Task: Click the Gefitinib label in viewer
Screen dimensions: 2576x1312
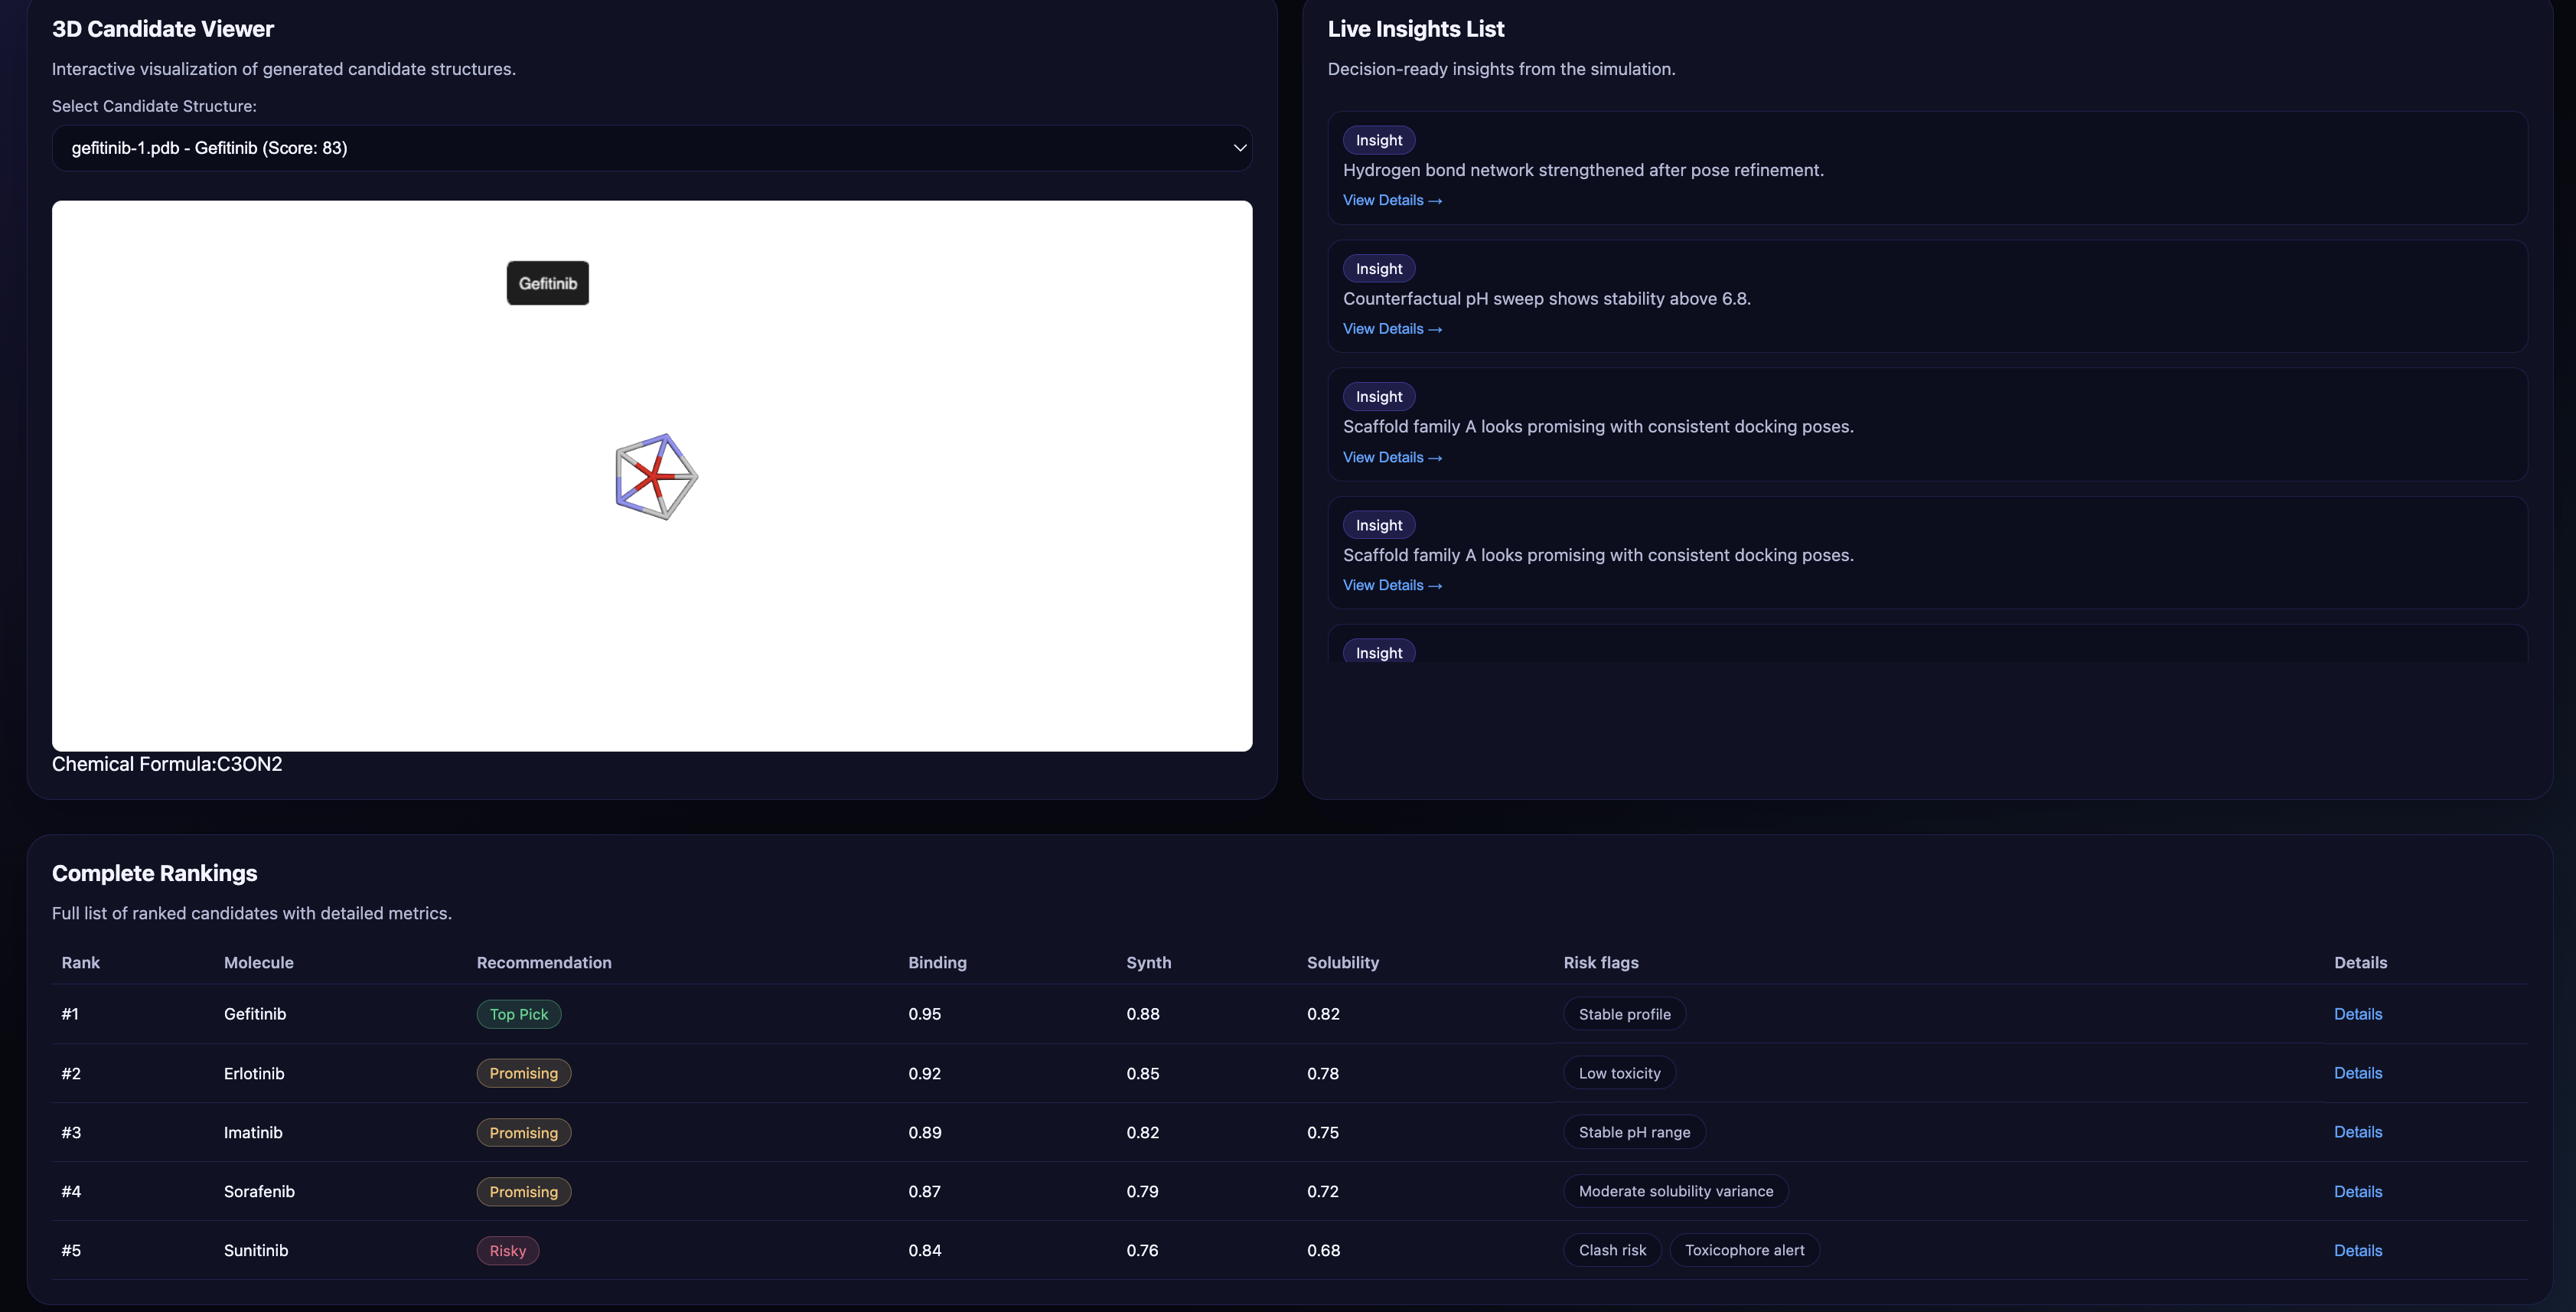Action: tap(547, 284)
